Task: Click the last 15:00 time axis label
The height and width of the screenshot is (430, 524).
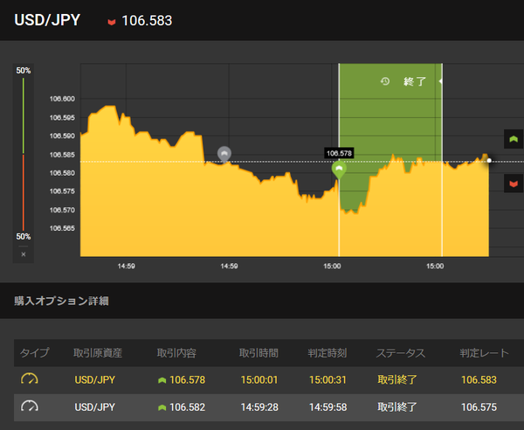Action: click(435, 267)
